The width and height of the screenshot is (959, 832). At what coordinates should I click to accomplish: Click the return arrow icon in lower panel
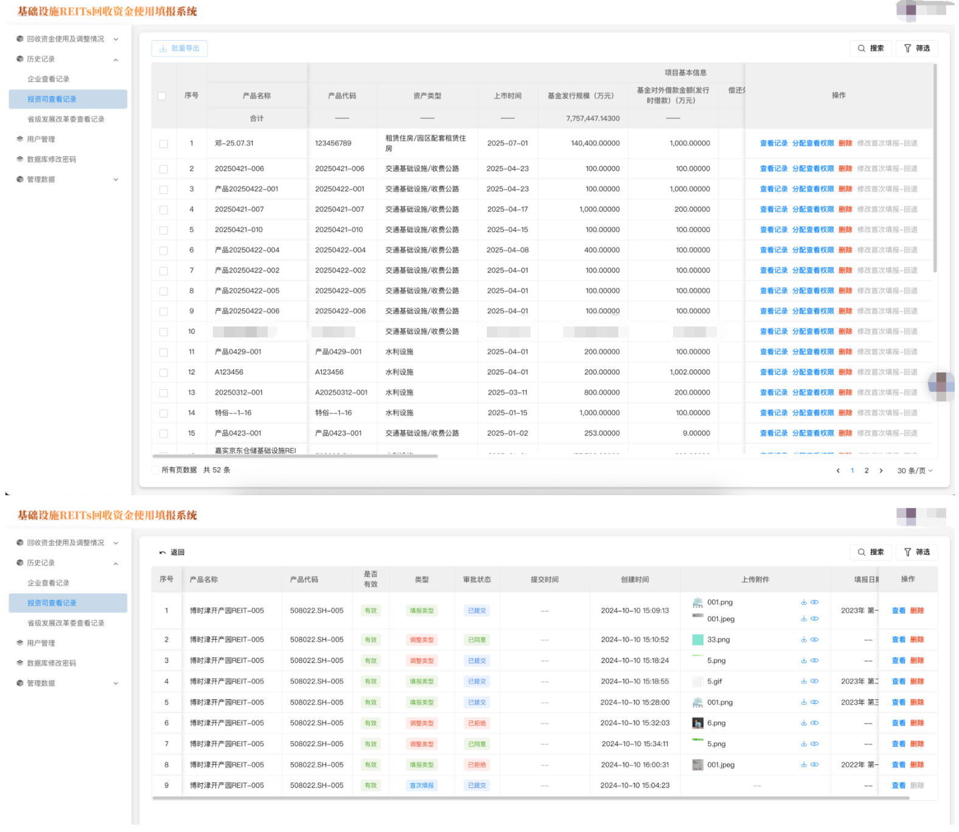[162, 552]
